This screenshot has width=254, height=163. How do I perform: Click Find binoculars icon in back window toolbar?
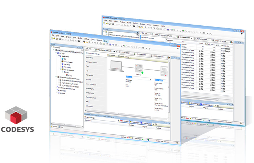134,26
